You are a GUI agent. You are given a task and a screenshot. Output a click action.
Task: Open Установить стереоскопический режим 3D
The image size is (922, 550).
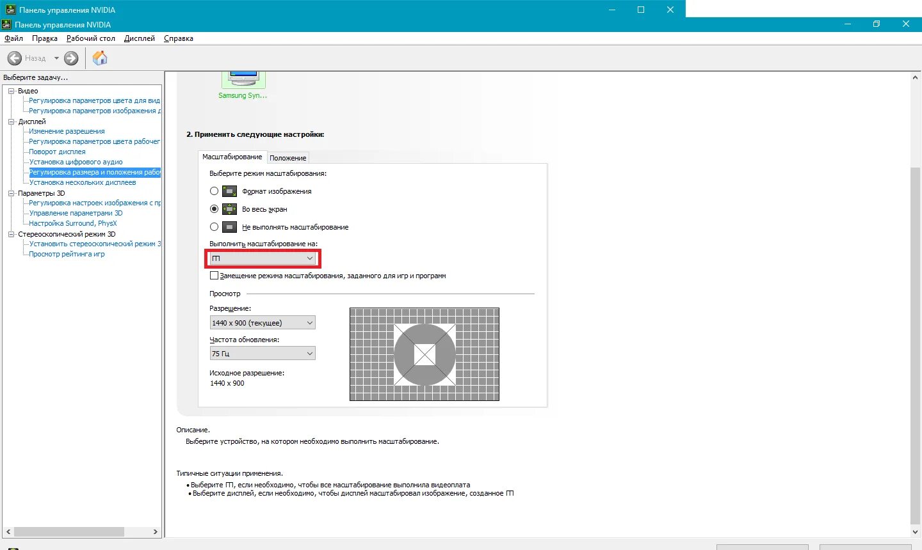(94, 244)
